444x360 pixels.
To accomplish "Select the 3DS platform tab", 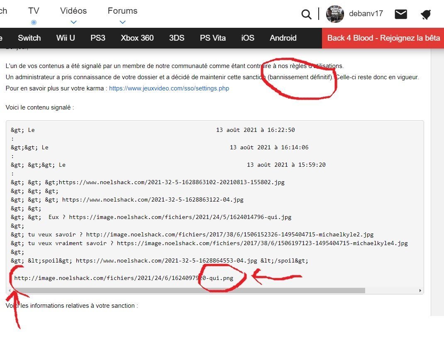I will [x=177, y=38].
